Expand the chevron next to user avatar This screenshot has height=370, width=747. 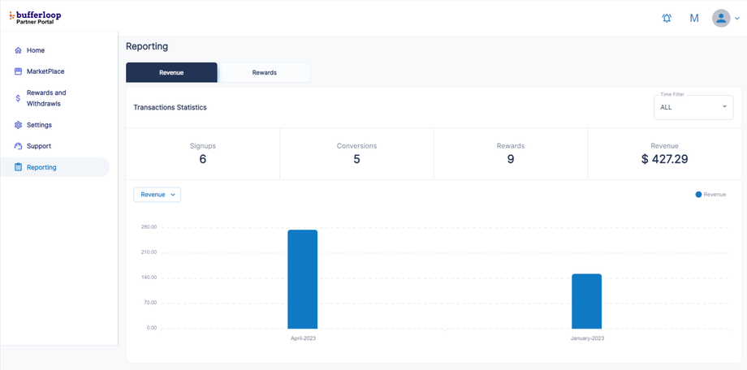(737, 19)
